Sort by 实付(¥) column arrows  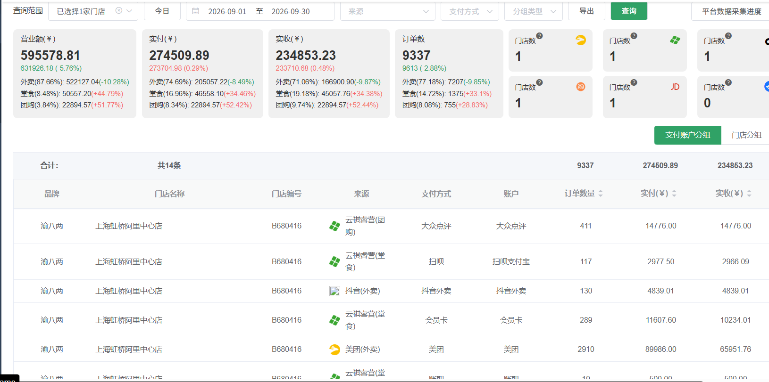(x=674, y=194)
